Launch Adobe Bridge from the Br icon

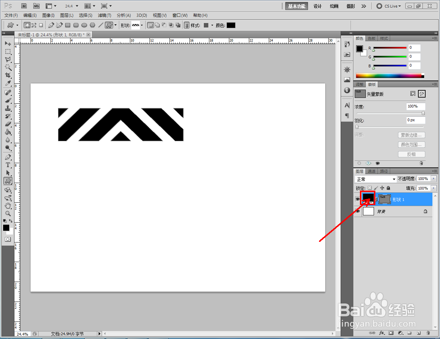24,6
